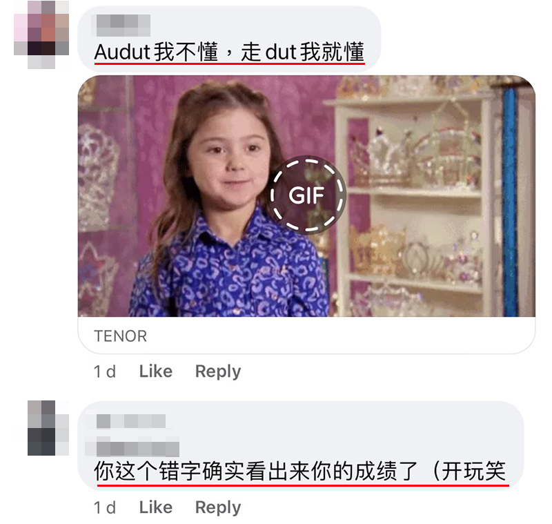Image resolution: width=552 pixels, height=524 pixels.
Task: Play the GIF using the center GIF badge
Action: [x=308, y=195]
